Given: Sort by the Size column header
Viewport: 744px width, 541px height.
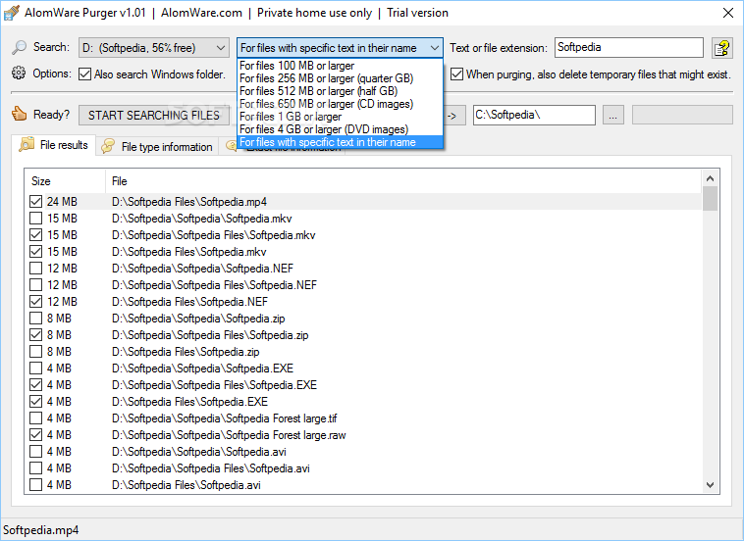Looking at the screenshot, I should 65,181.
